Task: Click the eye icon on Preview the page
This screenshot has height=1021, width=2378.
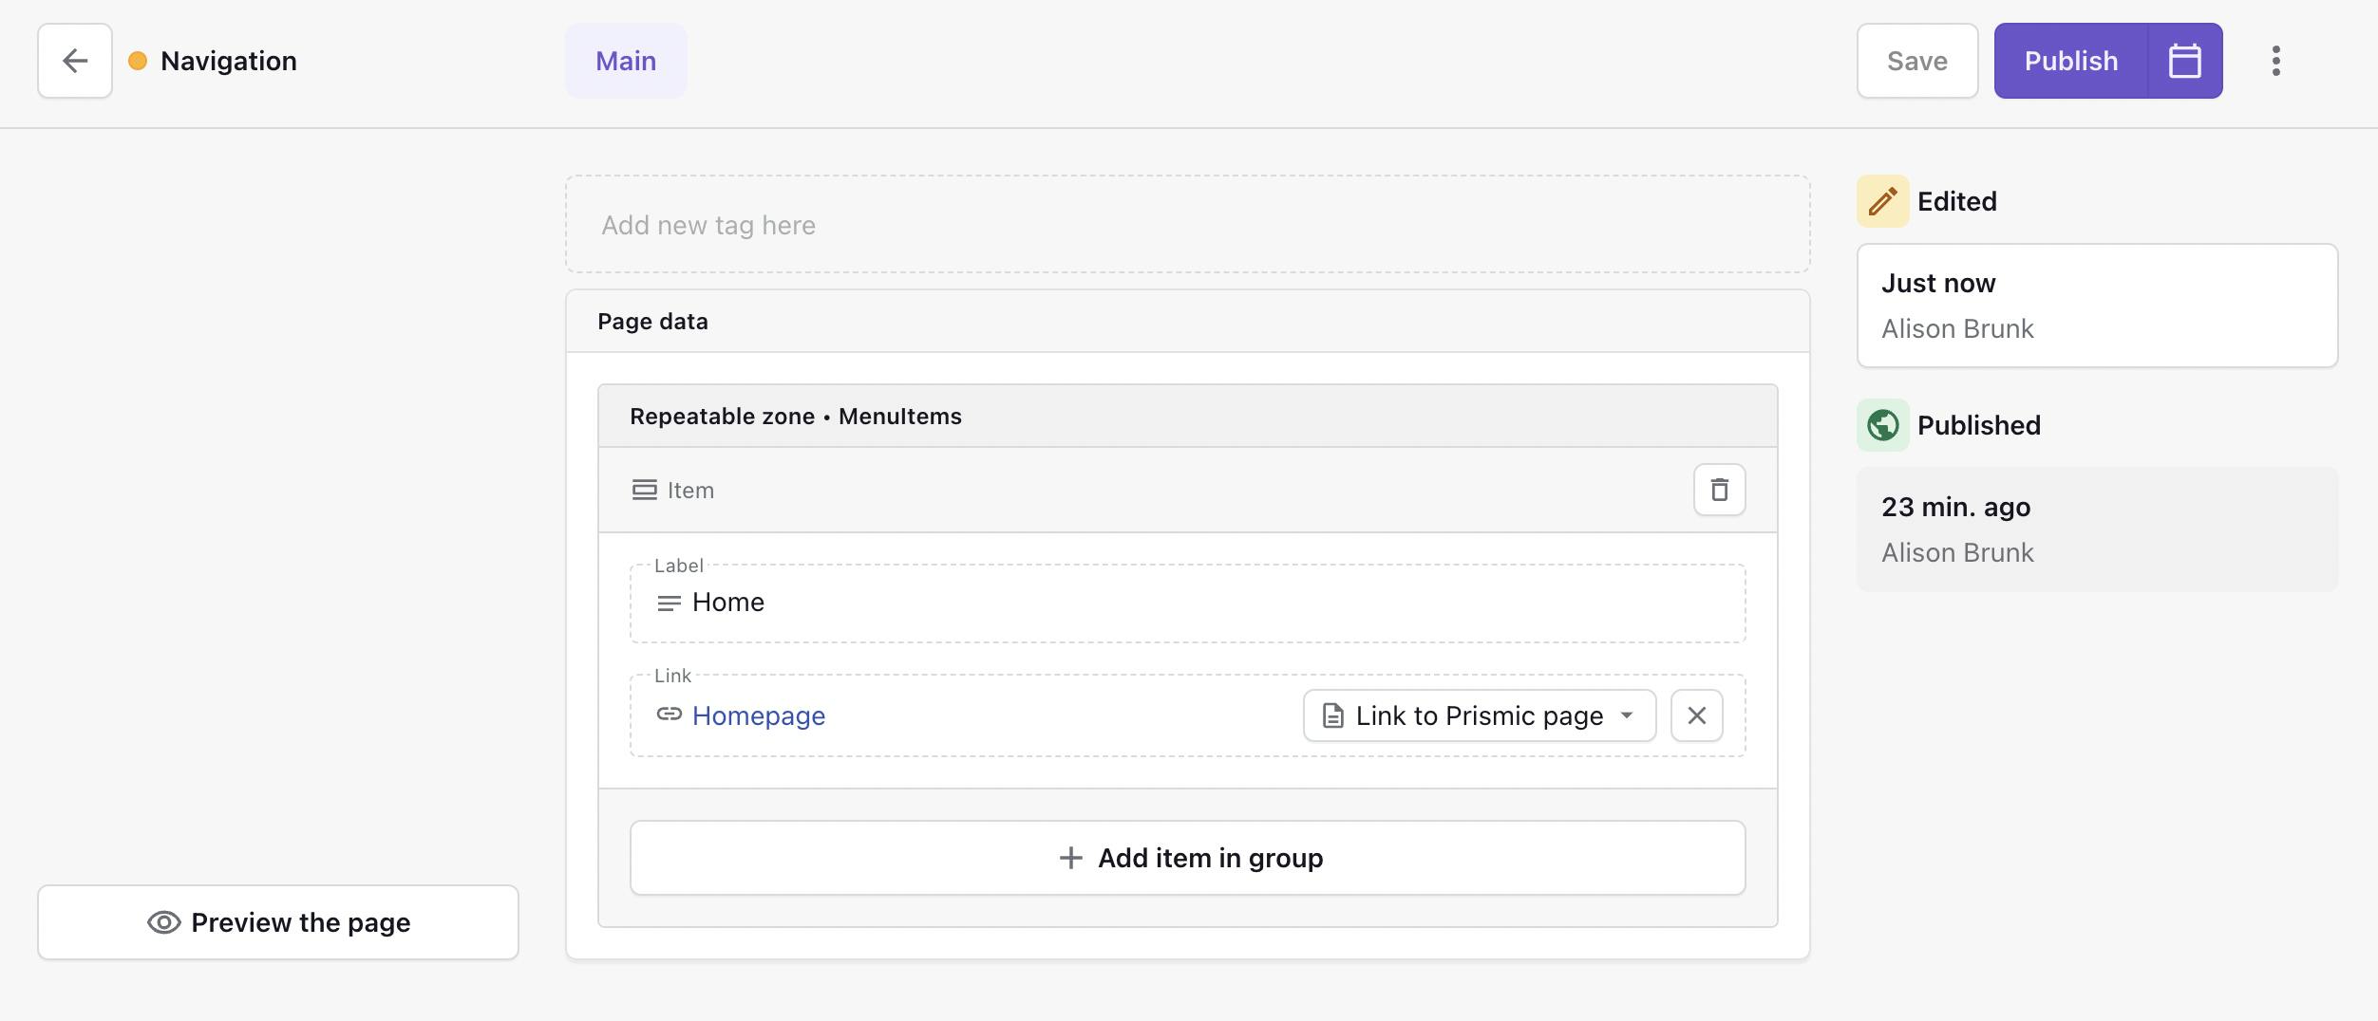Action: click(162, 921)
